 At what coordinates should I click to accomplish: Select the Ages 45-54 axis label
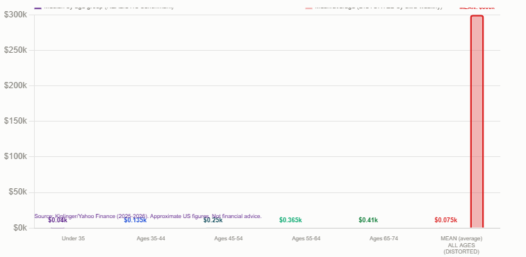229,238
